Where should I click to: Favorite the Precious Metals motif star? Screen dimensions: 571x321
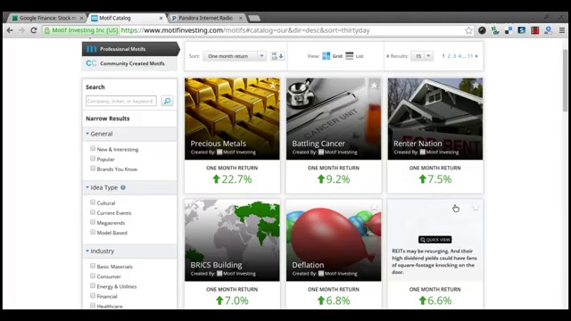(273, 86)
